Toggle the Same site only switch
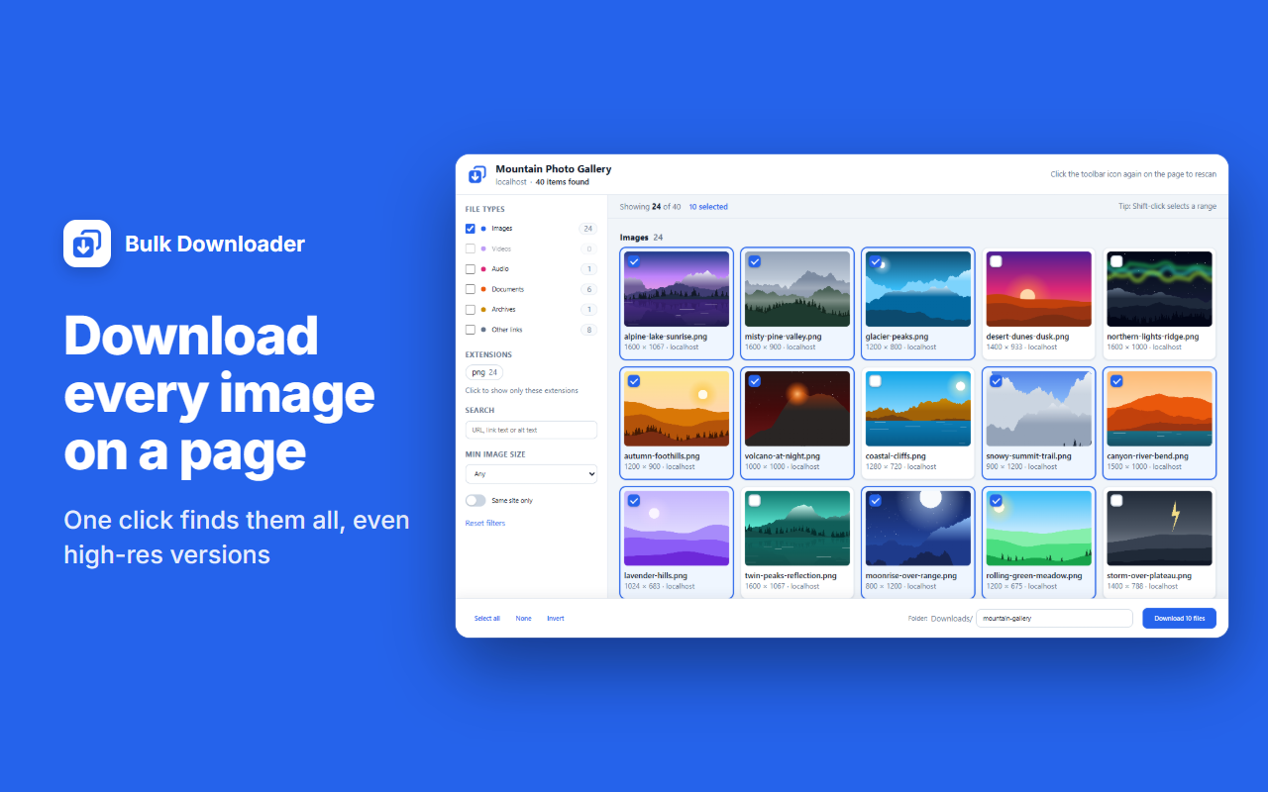The height and width of the screenshot is (792, 1268). [475, 501]
